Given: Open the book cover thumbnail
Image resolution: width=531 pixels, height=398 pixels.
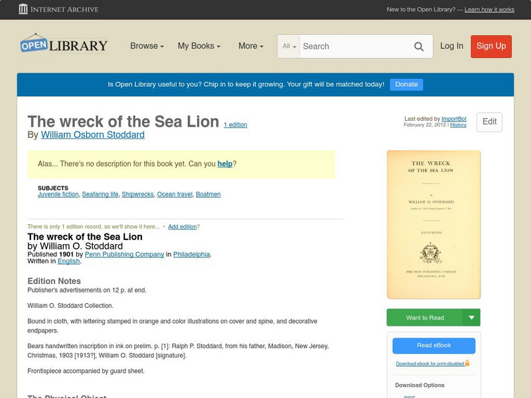Looking at the screenshot, I should 433,224.
